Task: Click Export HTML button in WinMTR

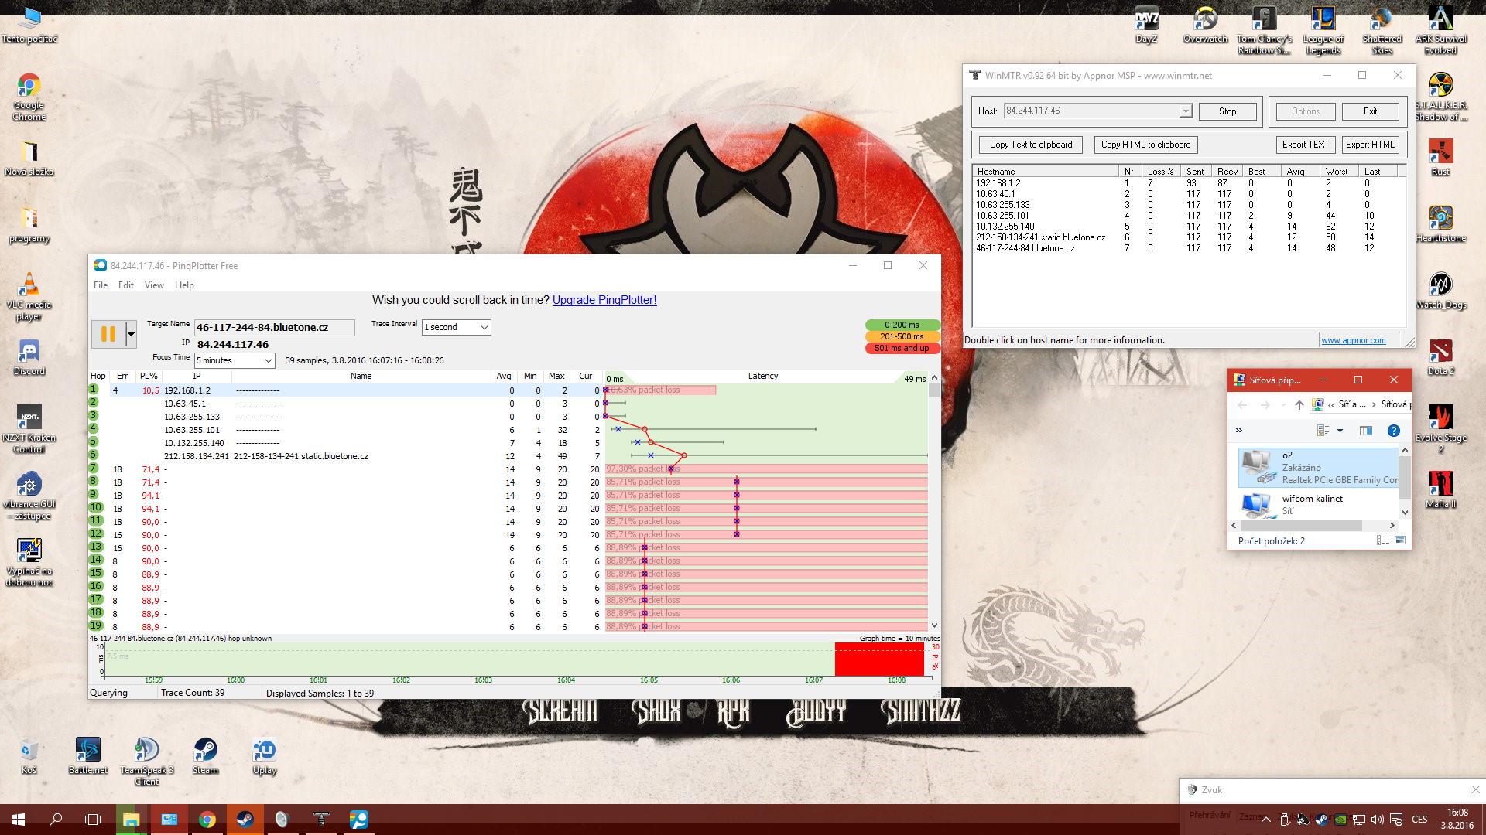Action: pos(1369,145)
